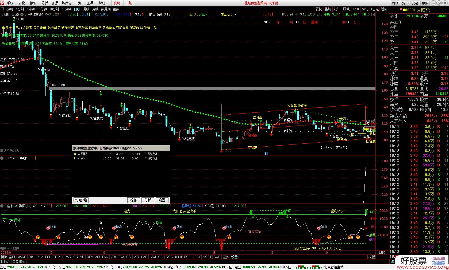The height and width of the screenshot is (270, 449).
Task: Click 设置 in indicator tab bar
Action: click(235, 257)
